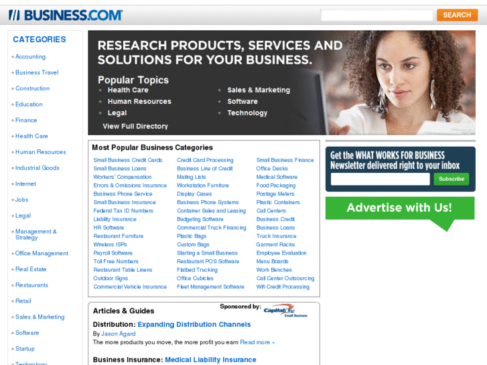Select Real Estate in categories list
The height and width of the screenshot is (365, 487).
point(31,269)
